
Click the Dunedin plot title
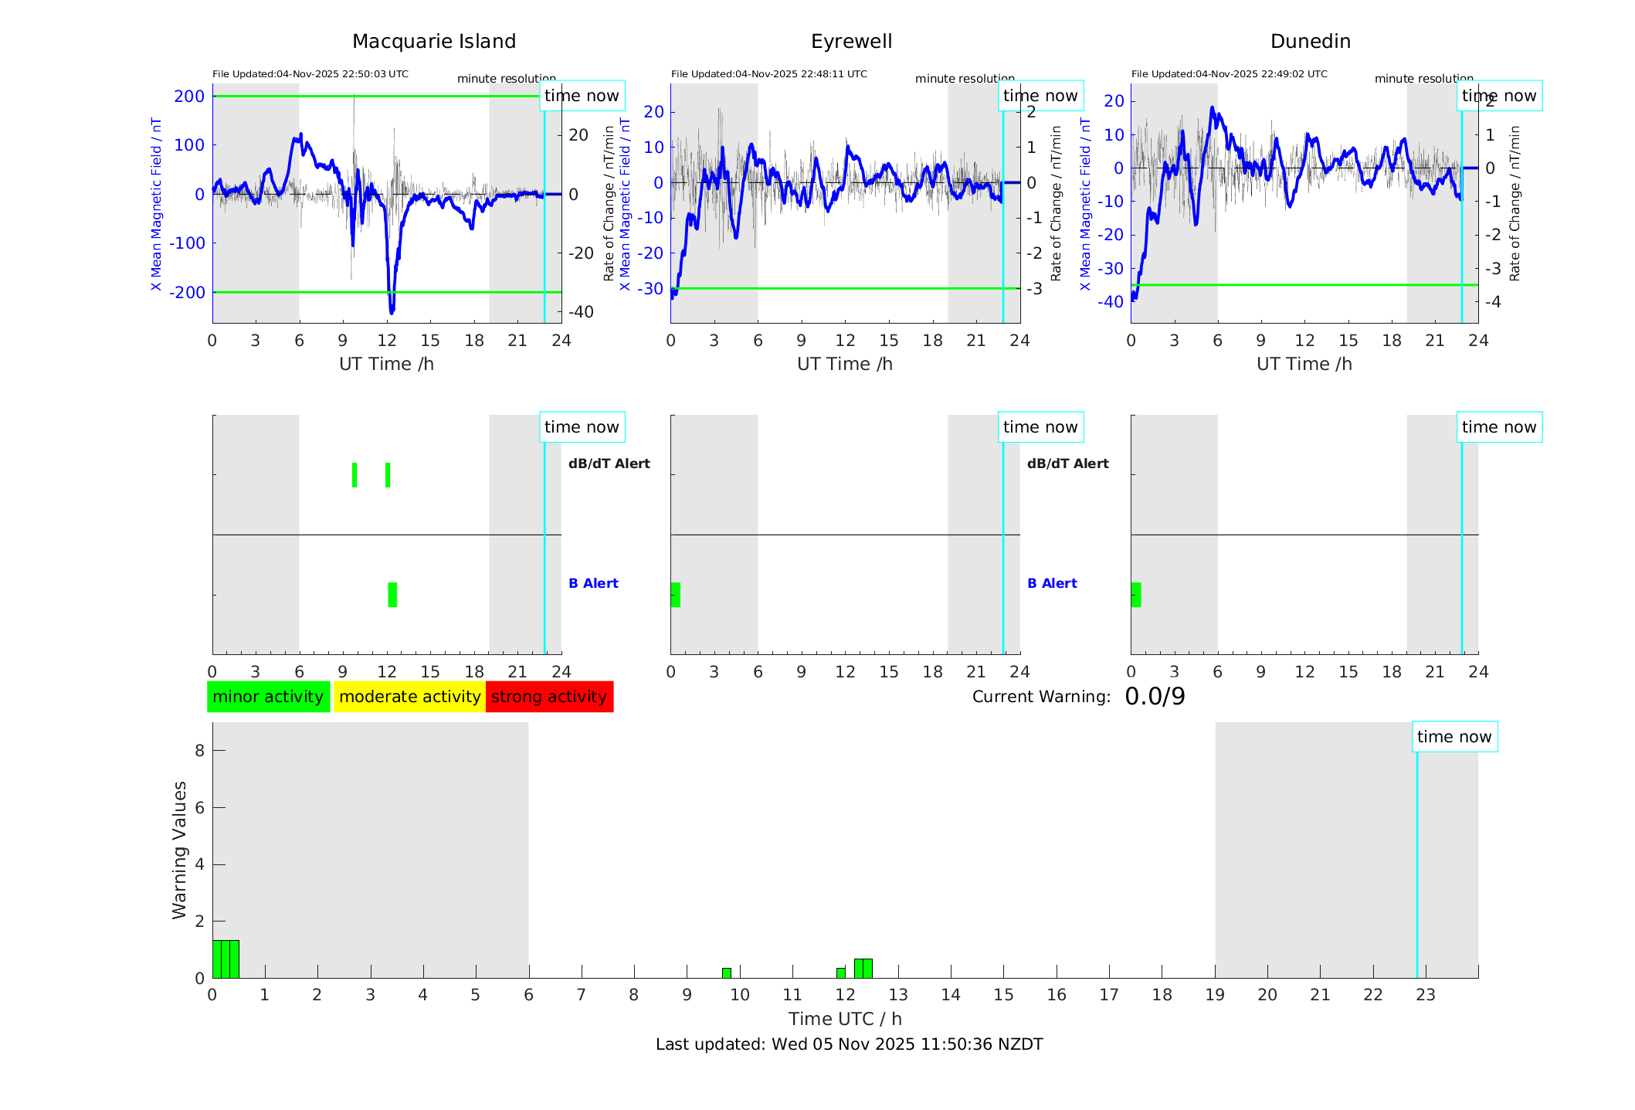1310,42
